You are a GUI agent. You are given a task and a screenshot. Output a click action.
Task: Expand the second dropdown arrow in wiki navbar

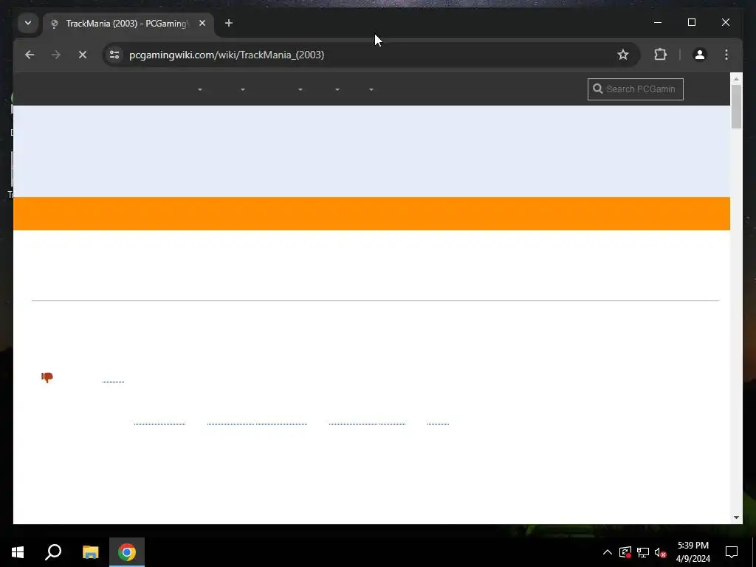pos(242,89)
